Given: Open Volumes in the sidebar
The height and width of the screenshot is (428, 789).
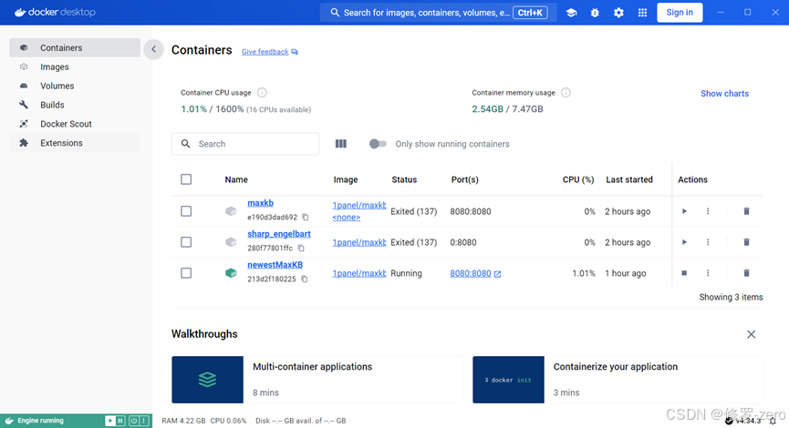Looking at the screenshot, I should 75,86.
